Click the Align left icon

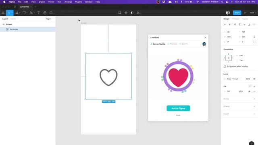[x=225, y=24]
